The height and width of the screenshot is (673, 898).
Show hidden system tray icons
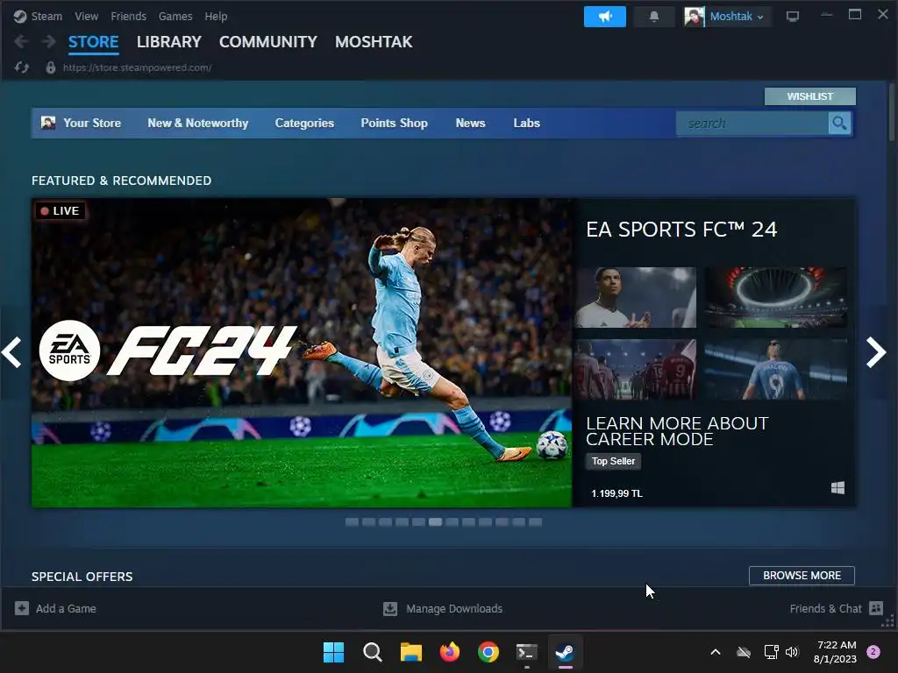(716, 652)
